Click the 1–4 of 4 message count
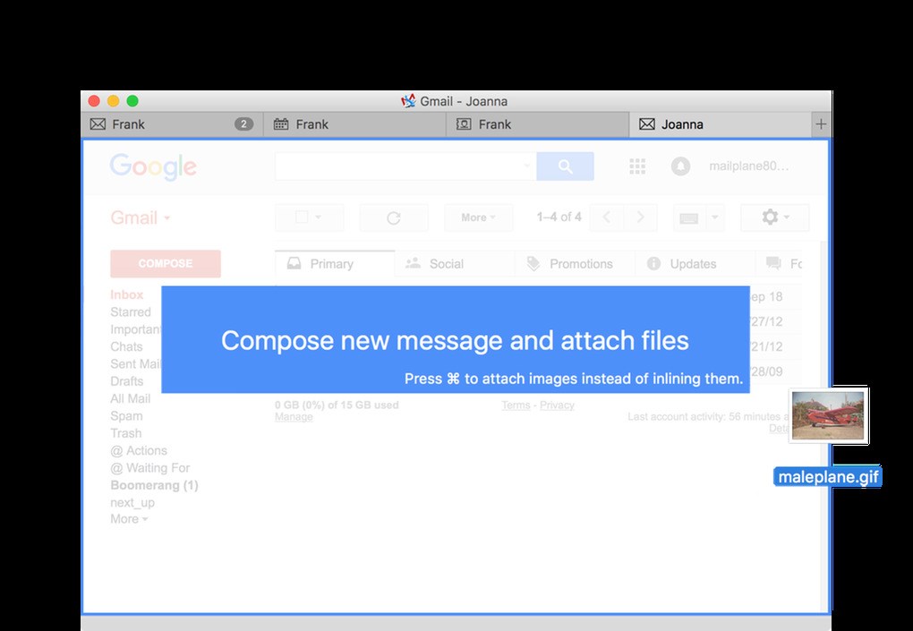Image resolution: width=913 pixels, height=631 pixels. coord(559,217)
